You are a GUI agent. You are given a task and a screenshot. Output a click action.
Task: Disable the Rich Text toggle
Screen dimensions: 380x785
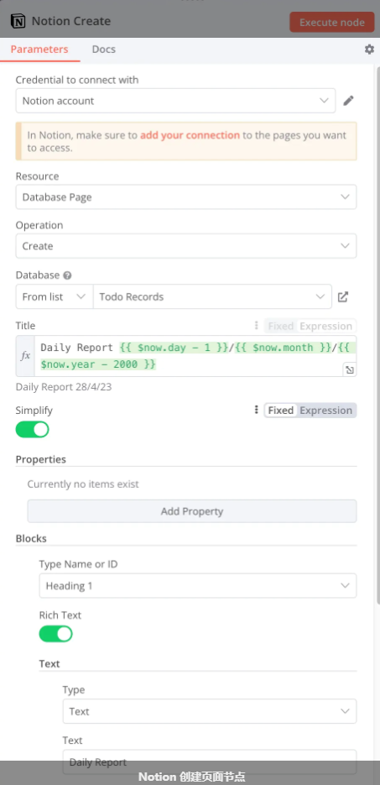(x=56, y=635)
